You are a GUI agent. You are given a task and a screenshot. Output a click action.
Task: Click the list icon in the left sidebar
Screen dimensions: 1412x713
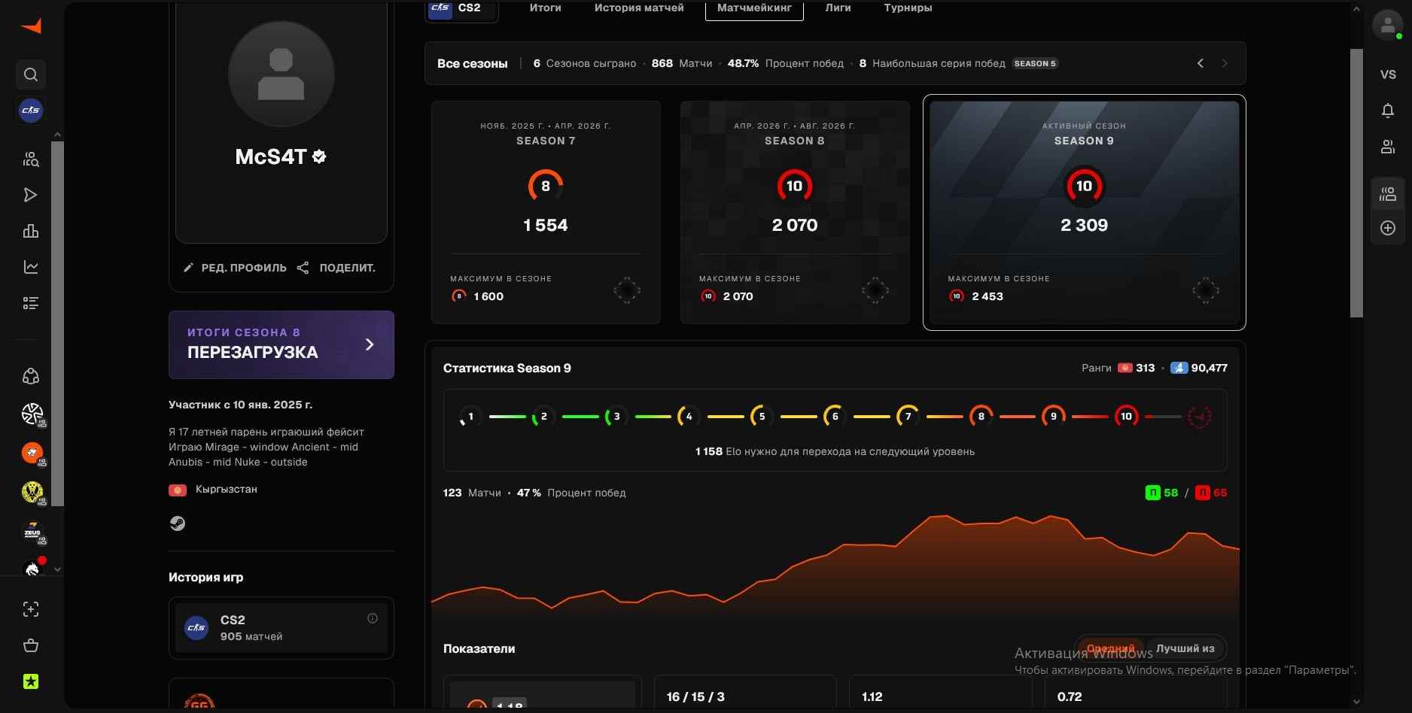[31, 303]
